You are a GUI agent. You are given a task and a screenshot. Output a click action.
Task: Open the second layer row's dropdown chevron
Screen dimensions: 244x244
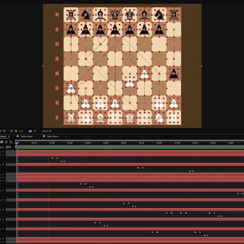3,155
